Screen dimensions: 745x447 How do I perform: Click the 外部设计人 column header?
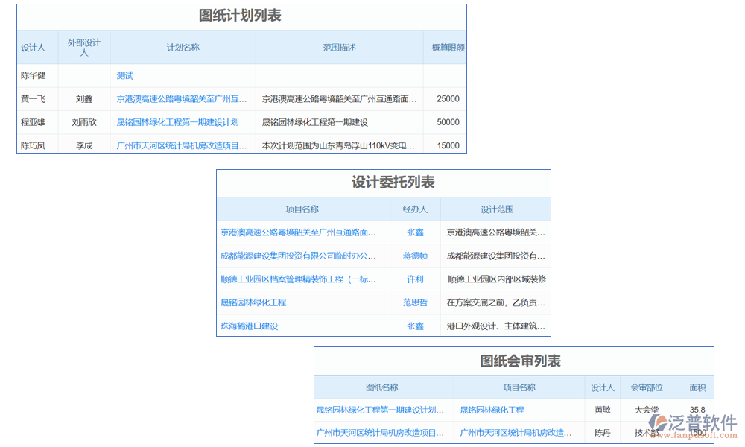pyautogui.click(x=83, y=48)
